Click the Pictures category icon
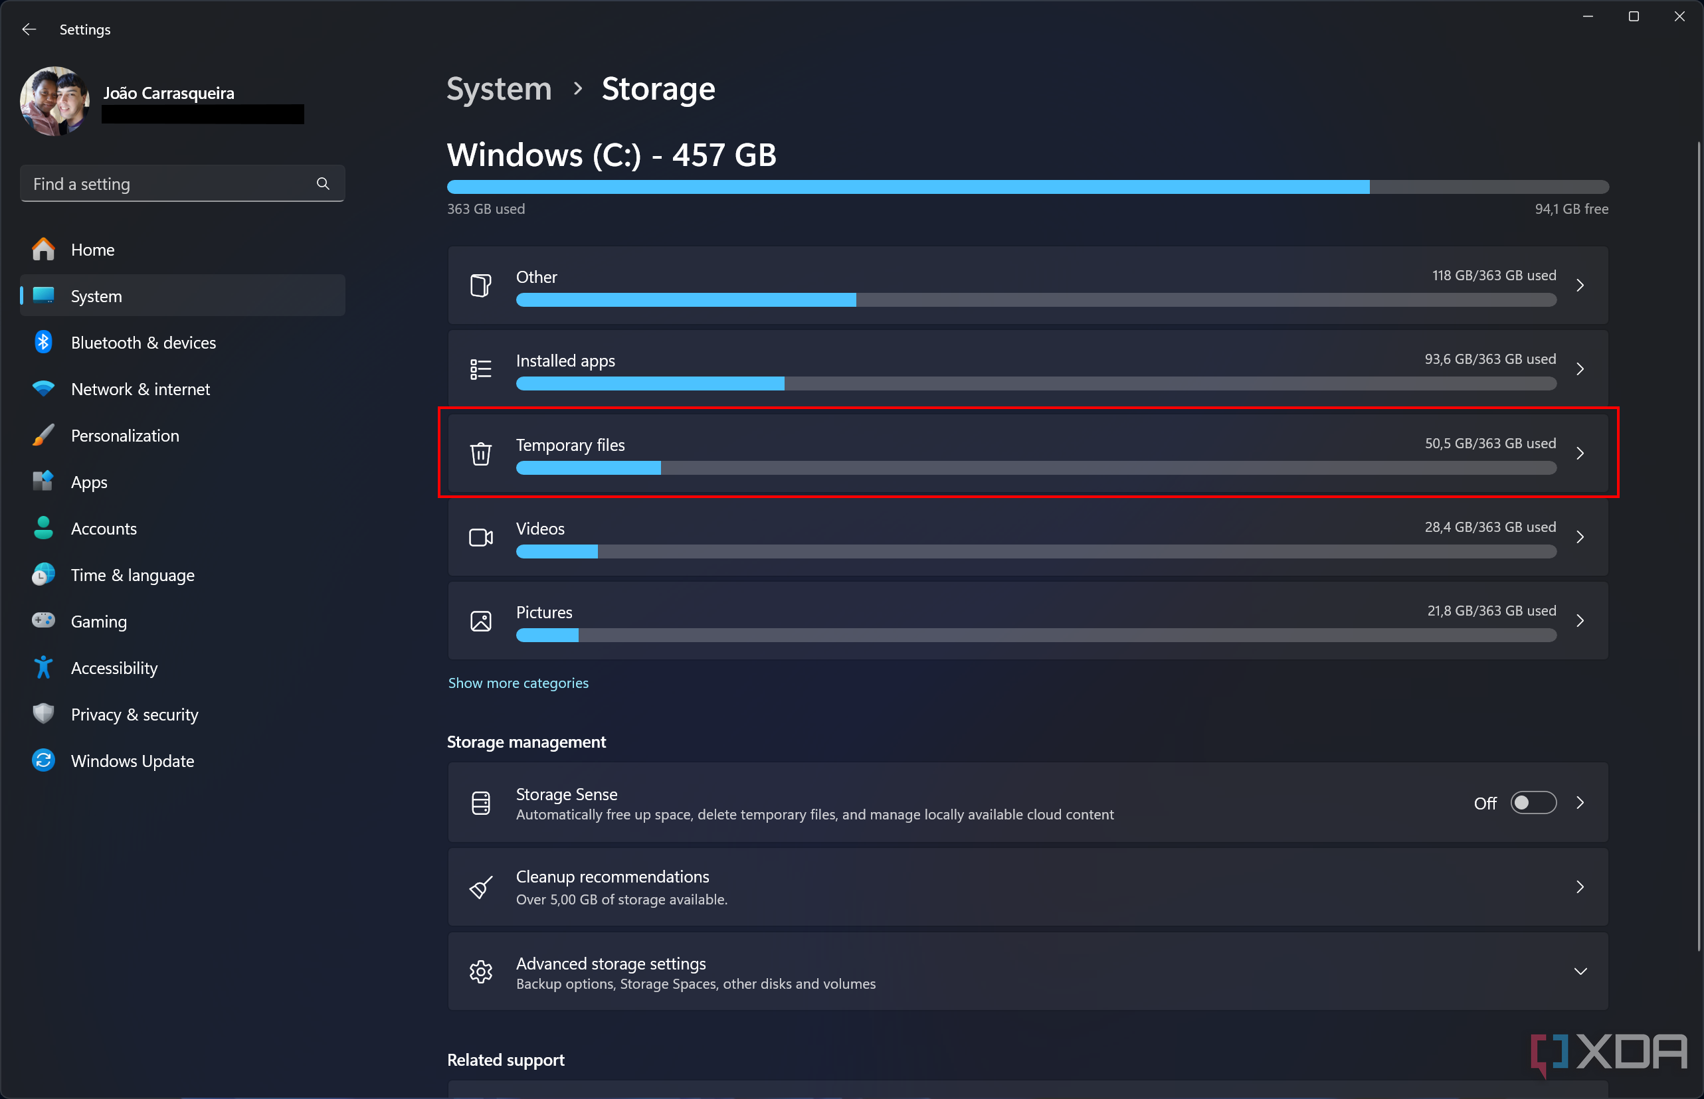This screenshot has width=1704, height=1099. coord(481,621)
